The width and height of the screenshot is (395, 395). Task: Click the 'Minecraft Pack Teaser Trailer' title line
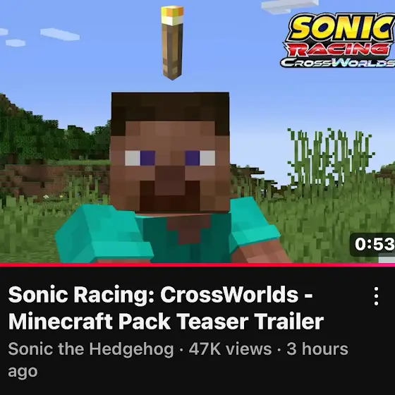166,321
